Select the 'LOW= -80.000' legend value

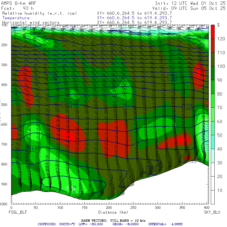pyautogui.click(x=91, y=224)
